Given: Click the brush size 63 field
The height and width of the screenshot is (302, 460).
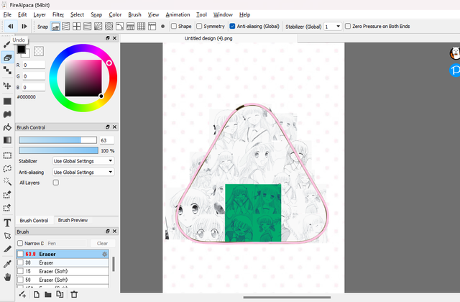Looking at the screenshot, I should (x=107, y=140).
